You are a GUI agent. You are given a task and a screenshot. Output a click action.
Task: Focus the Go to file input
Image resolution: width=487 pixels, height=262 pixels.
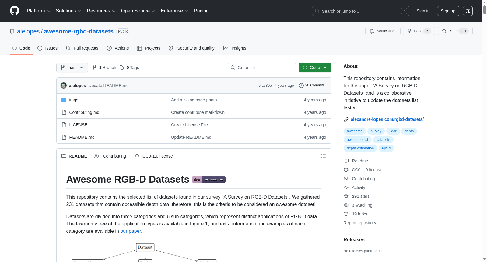(x=262, y=68)
